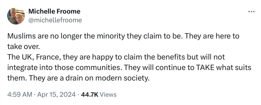Click the word "France" in the tweet
Viewport: 261px width, 105px height.
click(x=48, y=57)
